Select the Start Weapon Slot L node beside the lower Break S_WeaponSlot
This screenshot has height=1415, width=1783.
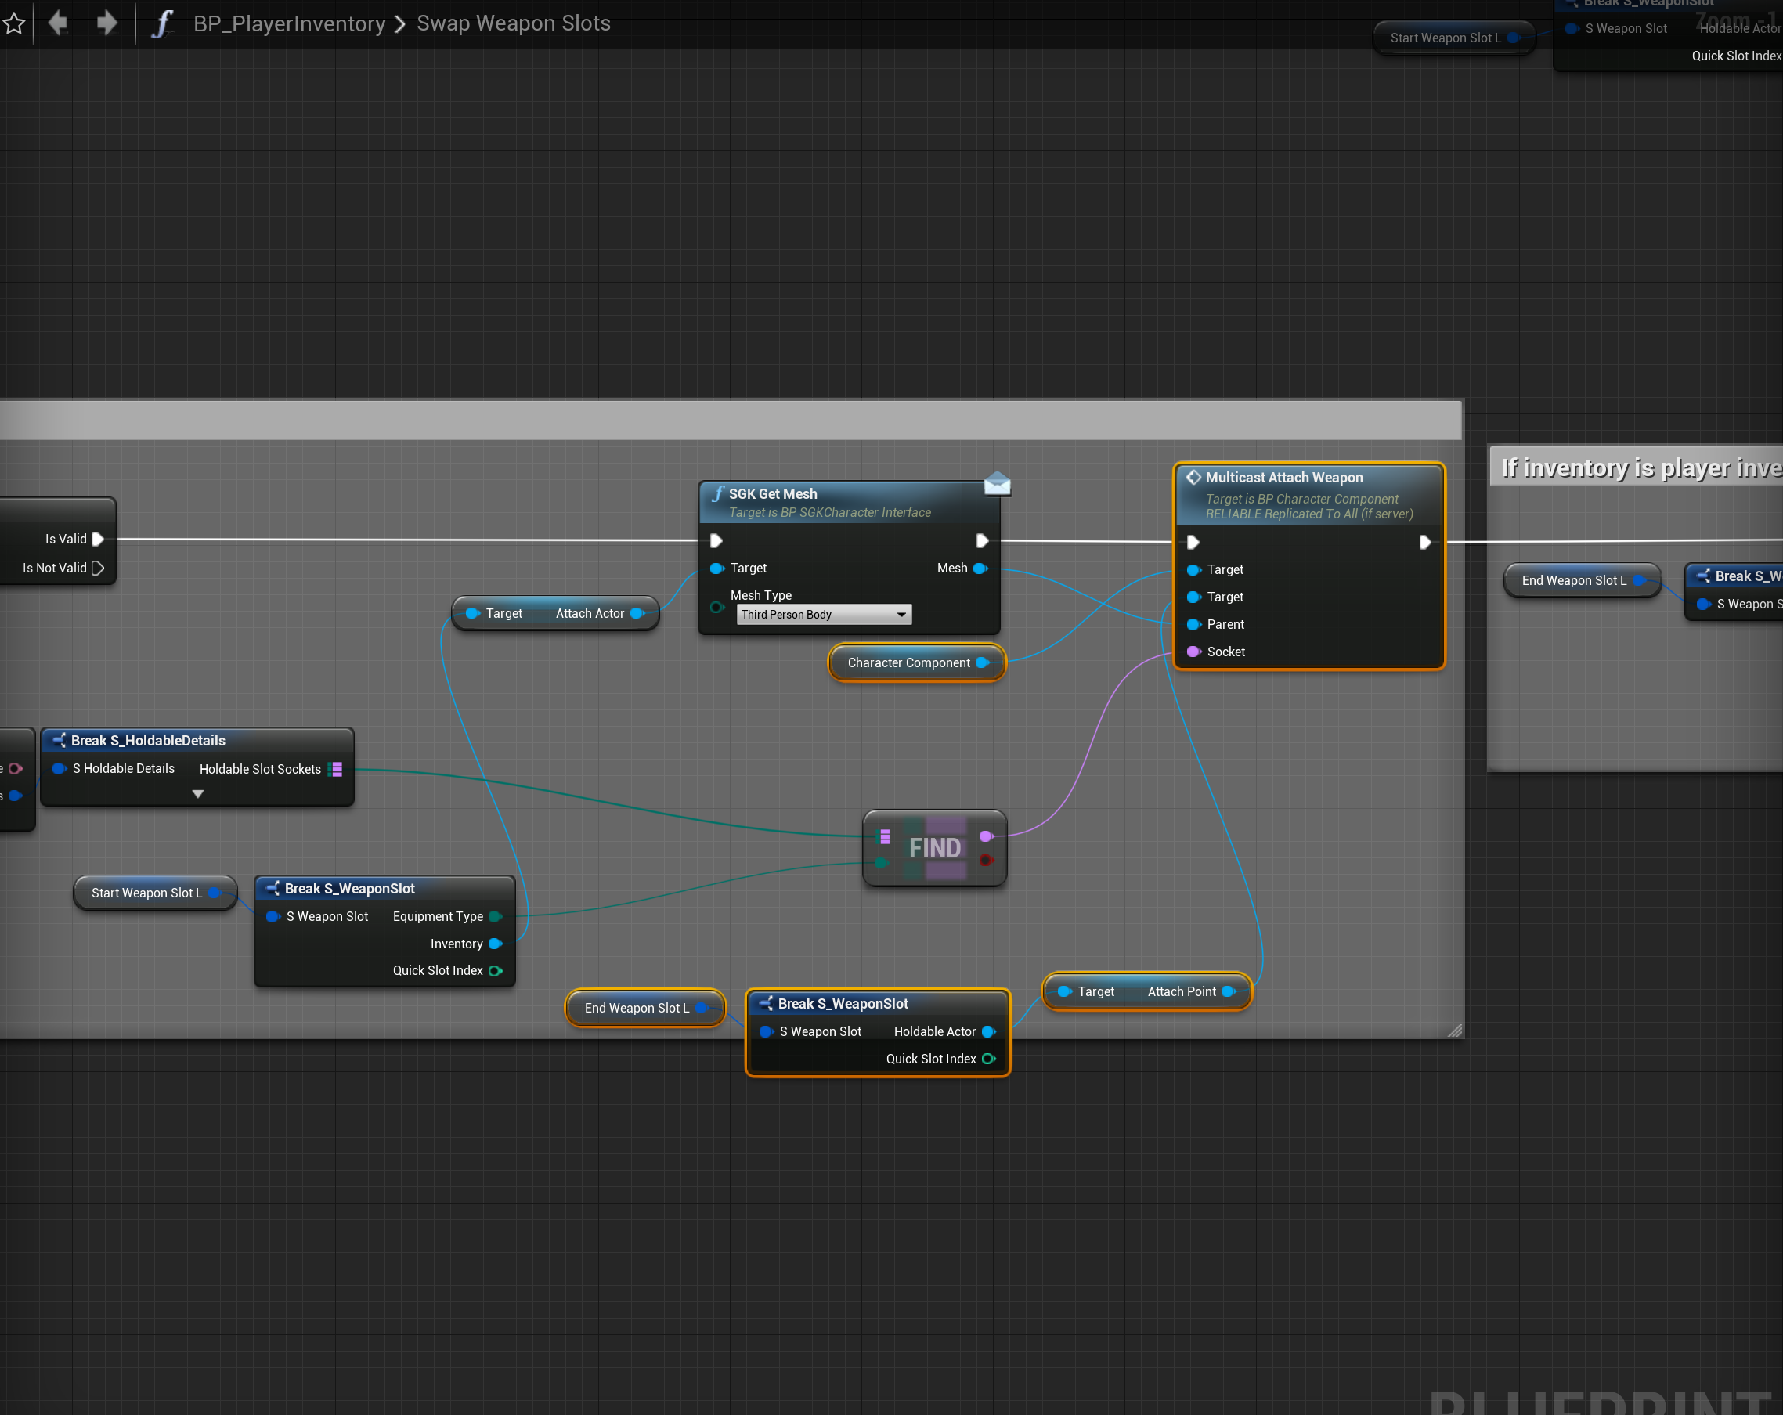(x=147, y=893)
